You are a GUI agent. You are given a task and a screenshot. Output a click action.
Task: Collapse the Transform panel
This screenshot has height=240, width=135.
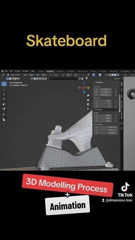98,82
